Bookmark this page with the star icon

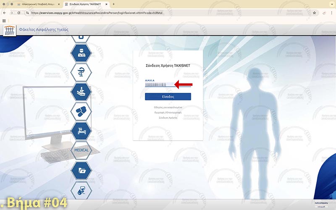[x=314, y=13]
